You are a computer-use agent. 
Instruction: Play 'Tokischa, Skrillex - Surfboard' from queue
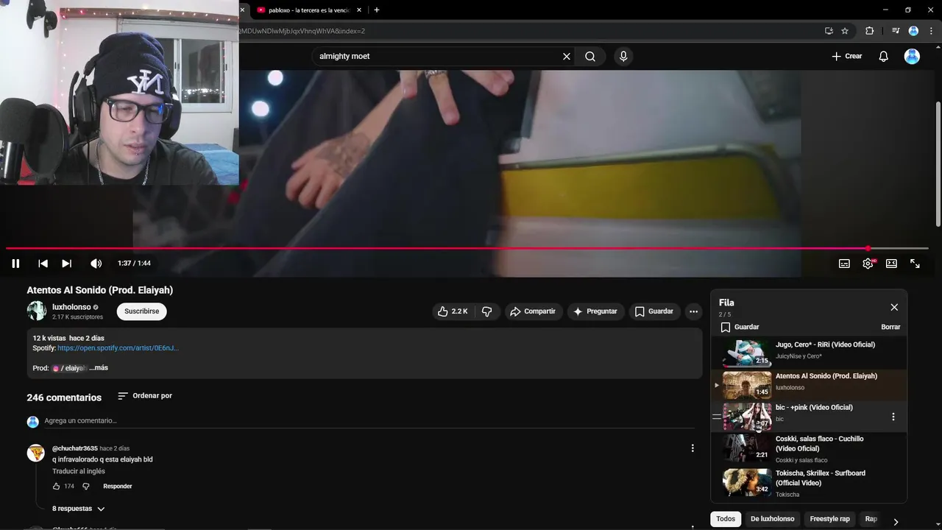point(809,484)
